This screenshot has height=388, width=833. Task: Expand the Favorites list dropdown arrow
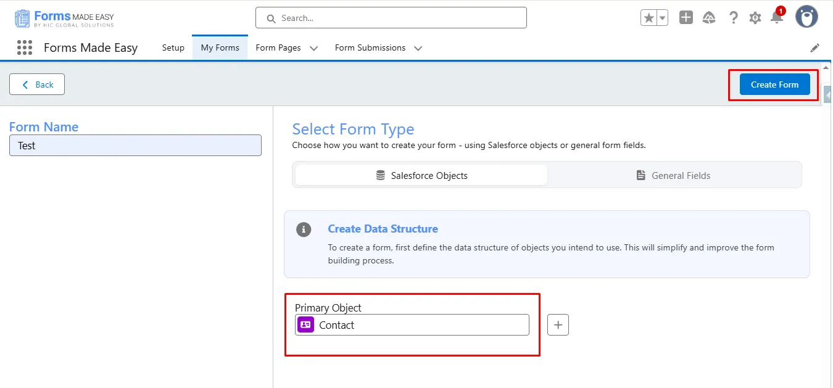coord(663,18)
